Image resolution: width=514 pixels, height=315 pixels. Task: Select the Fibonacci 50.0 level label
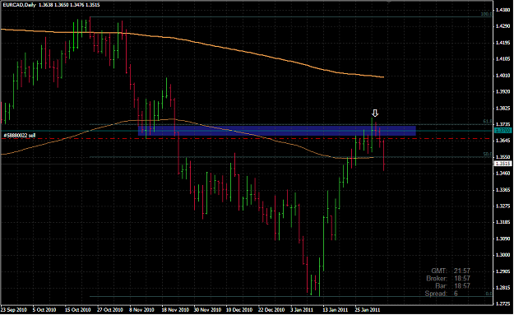pyautogui.click(x=488, y=155)
